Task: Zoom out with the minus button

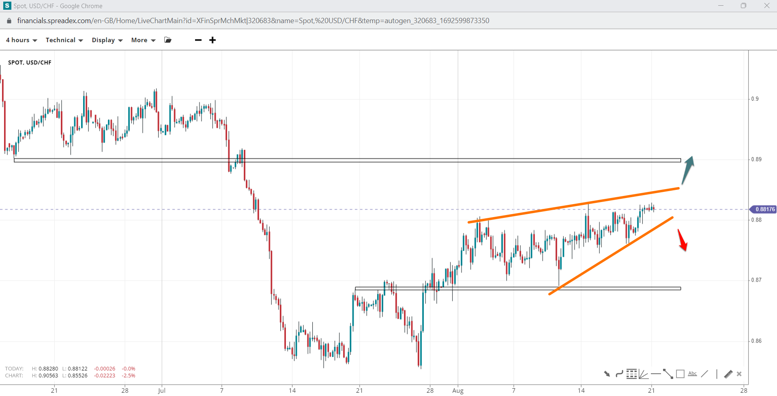Action: (198, 40)
